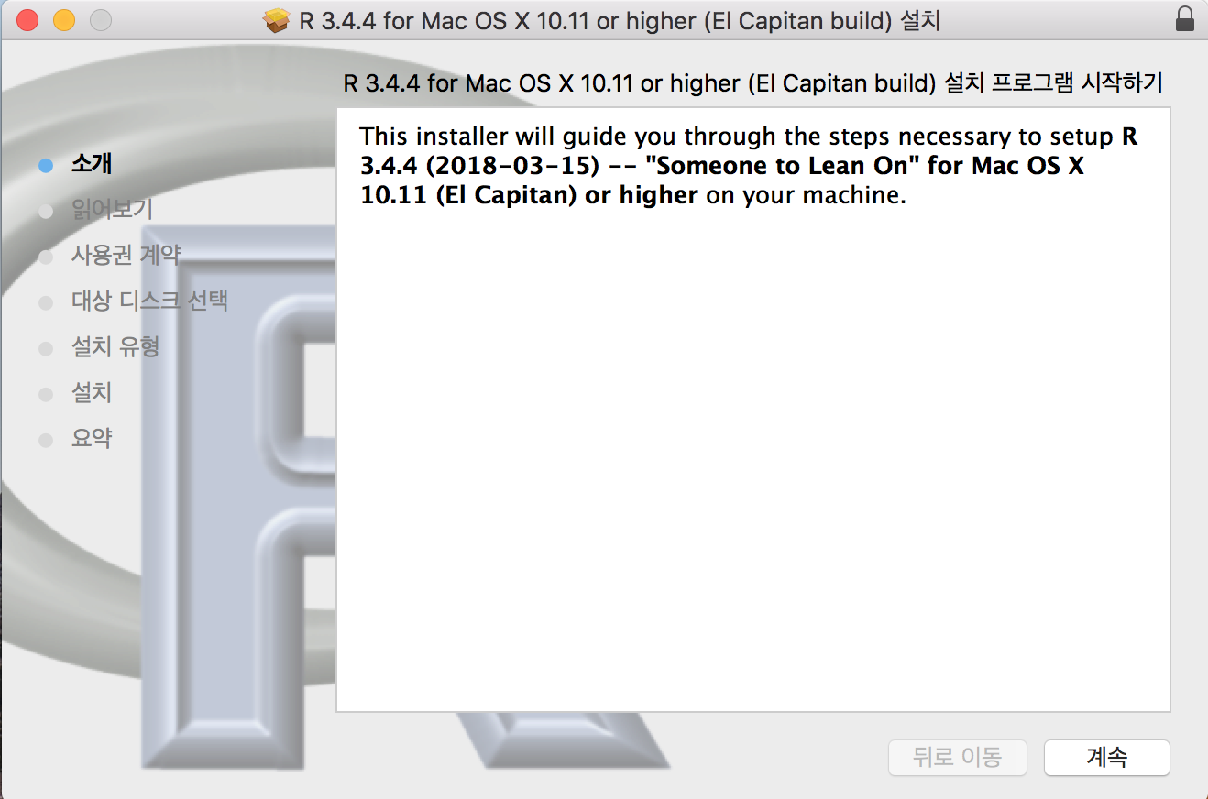Click the window title text
Image resolution: width=1208 pixels, height=799 pixels.
[x=620, y=20]
